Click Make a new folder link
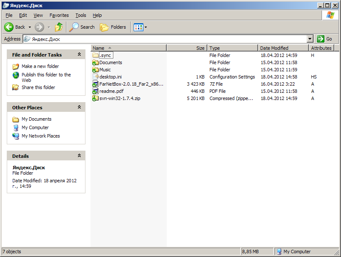The image size is (341, 257). coord(40,66)
